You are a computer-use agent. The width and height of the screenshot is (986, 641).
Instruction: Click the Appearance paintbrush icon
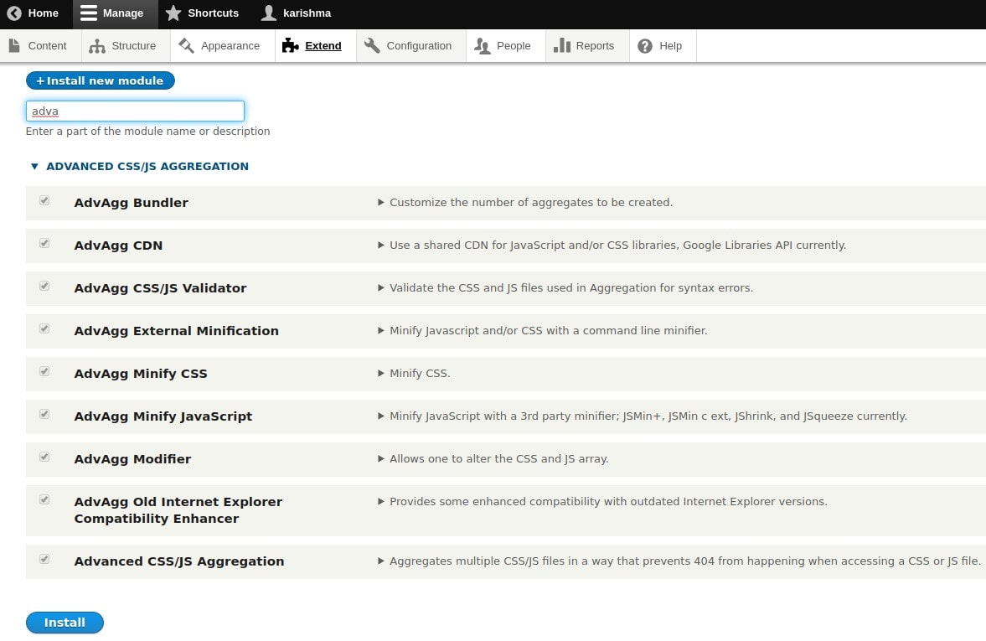186,45
